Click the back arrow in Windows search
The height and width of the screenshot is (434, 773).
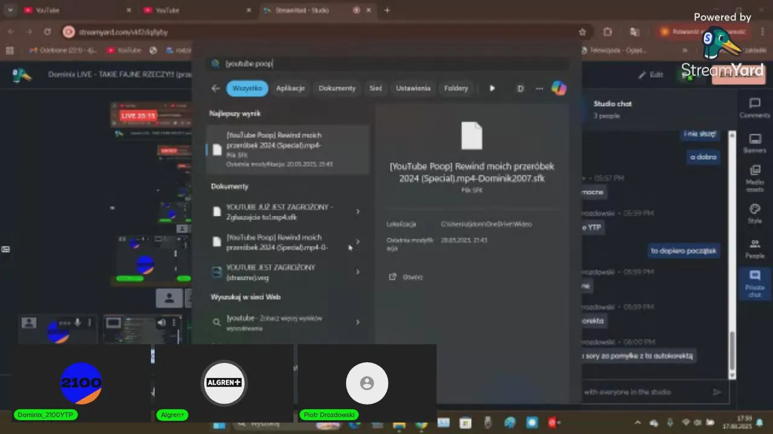click(216, 88)
